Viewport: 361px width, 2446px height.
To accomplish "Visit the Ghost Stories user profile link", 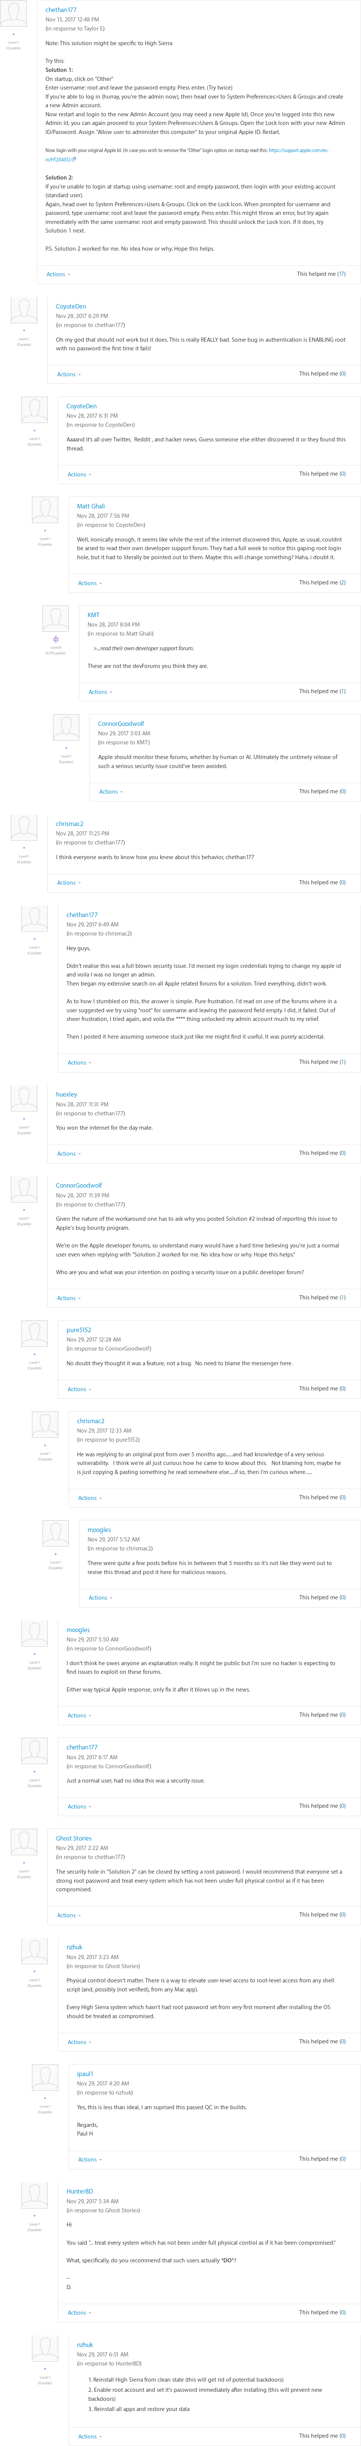I will (73, 1838).
